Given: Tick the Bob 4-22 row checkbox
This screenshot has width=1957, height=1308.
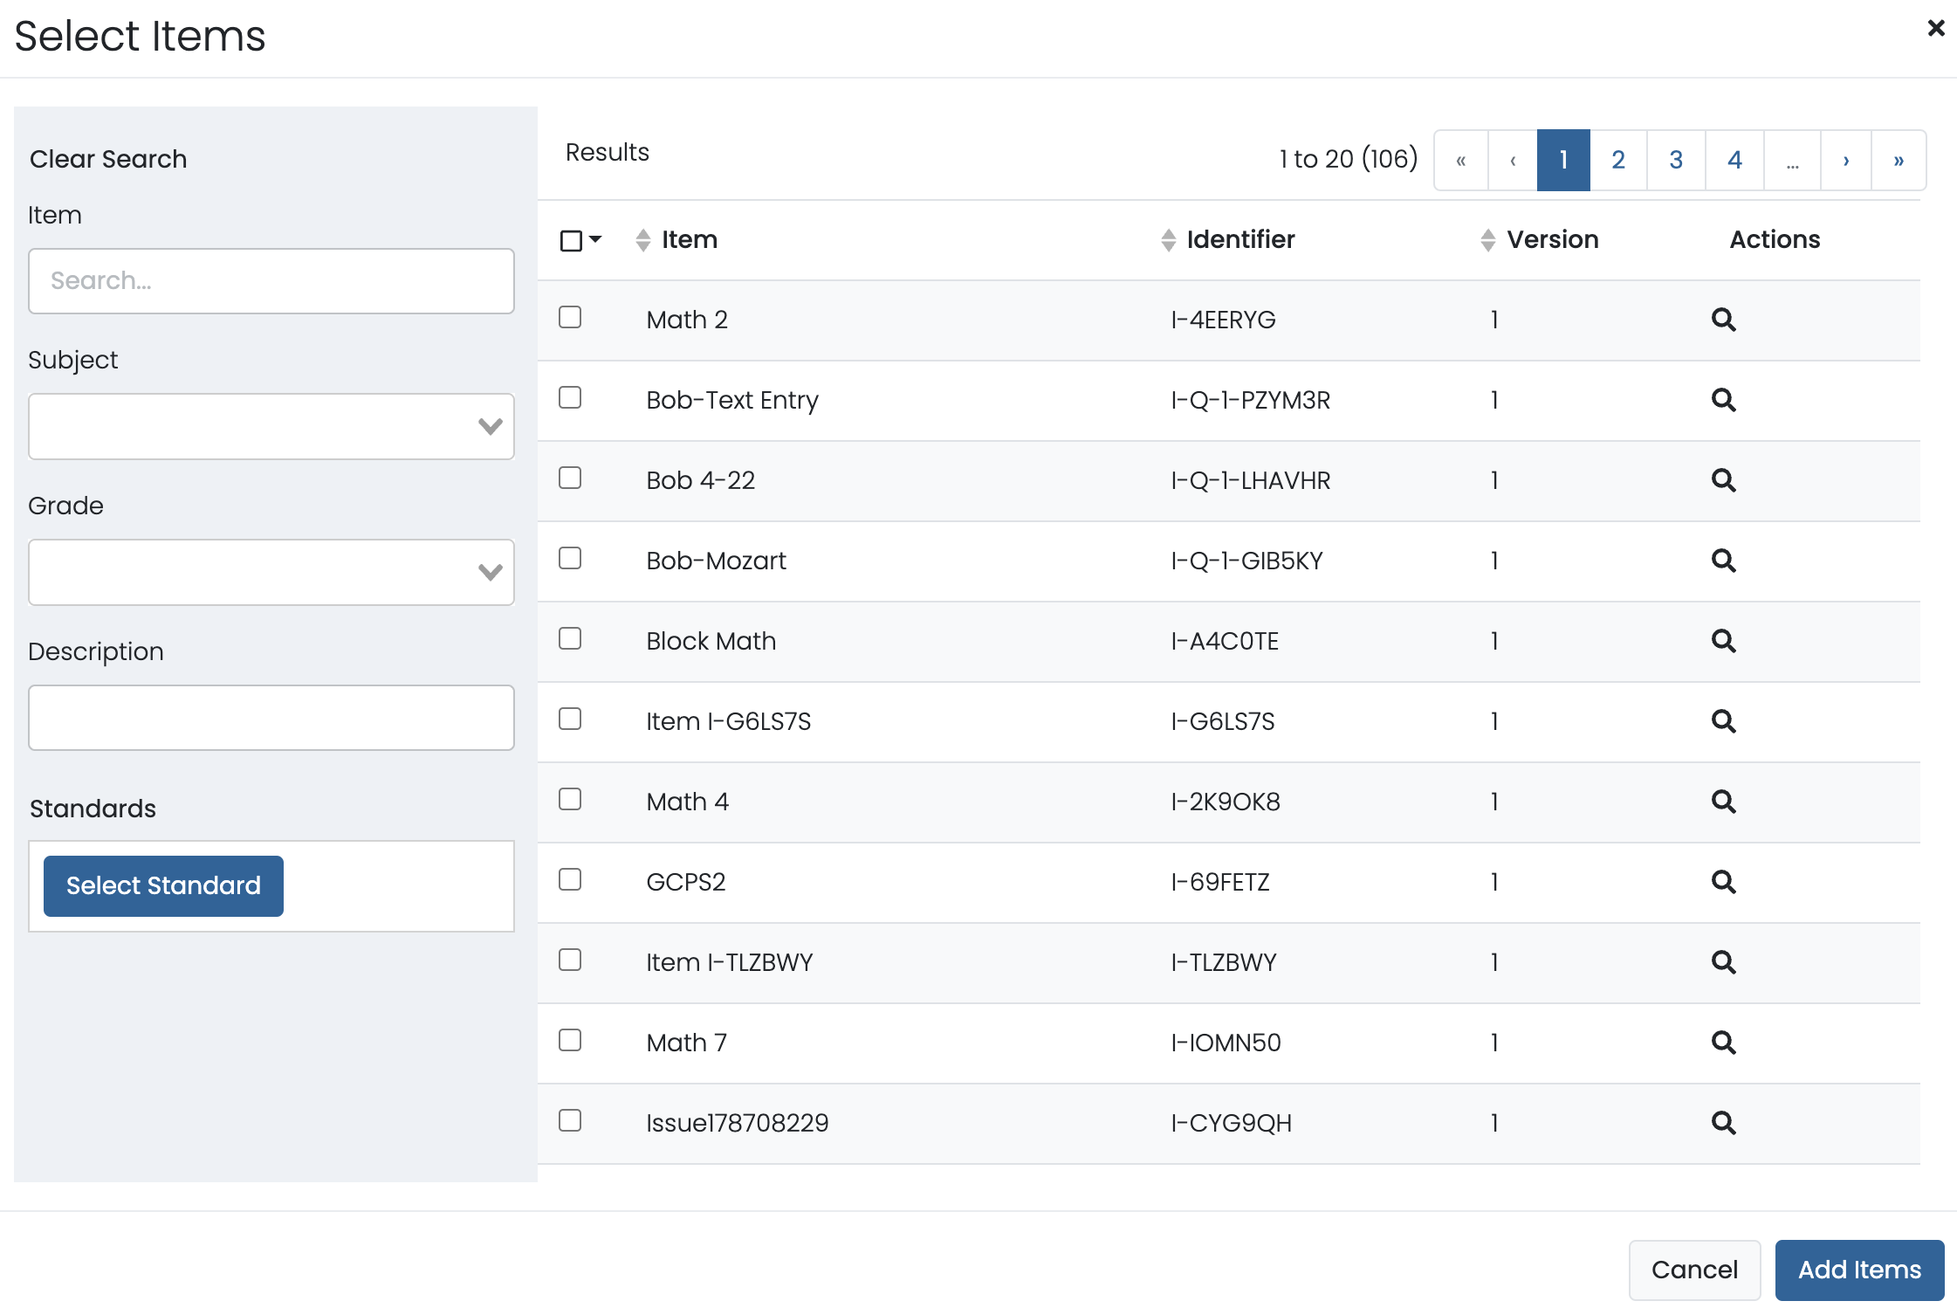Looking at the screenshot, I should pos(570,478).
